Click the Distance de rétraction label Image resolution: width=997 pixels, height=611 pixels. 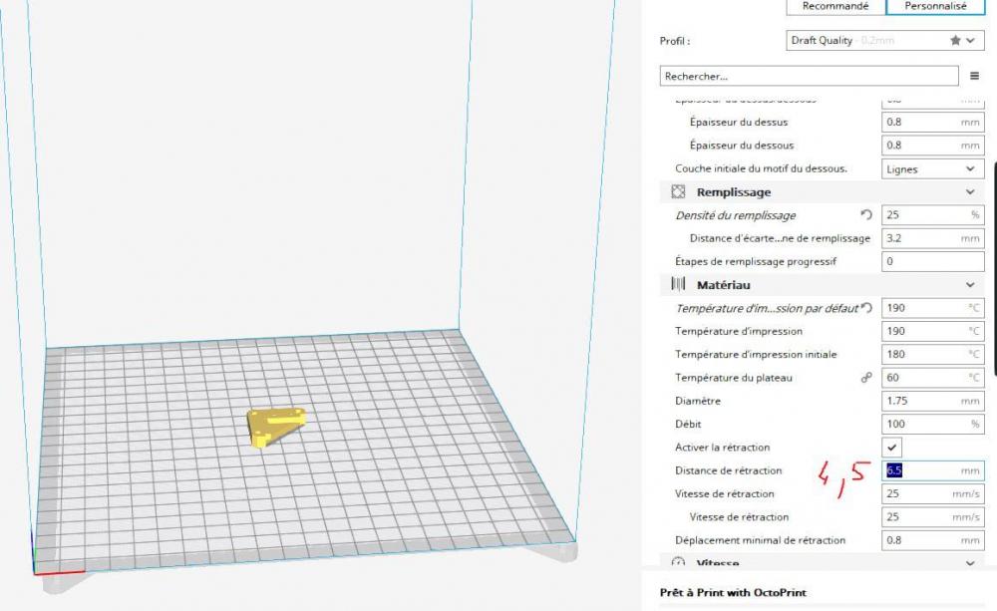tap(728, 470)
